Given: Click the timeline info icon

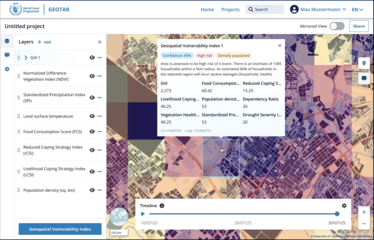Looking at the screenshot, I should [x=162, y=206].
